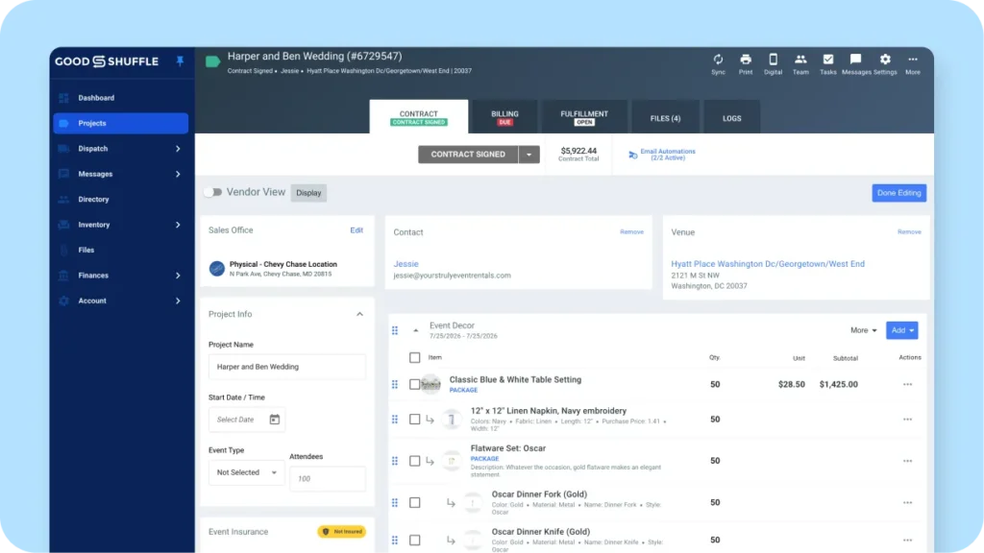Tick the select-all Item header checkbox
This screenshot has width=984, height=553.
[415, 357]
